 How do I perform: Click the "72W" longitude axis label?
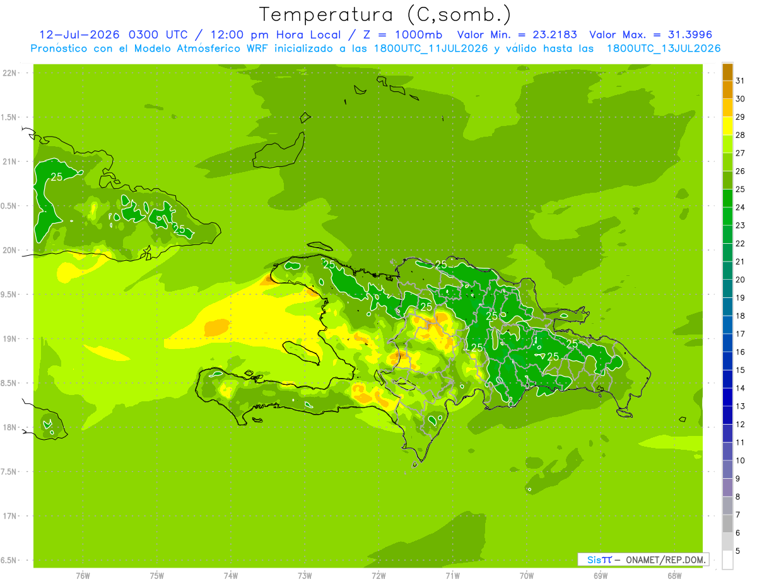point(378,576)
